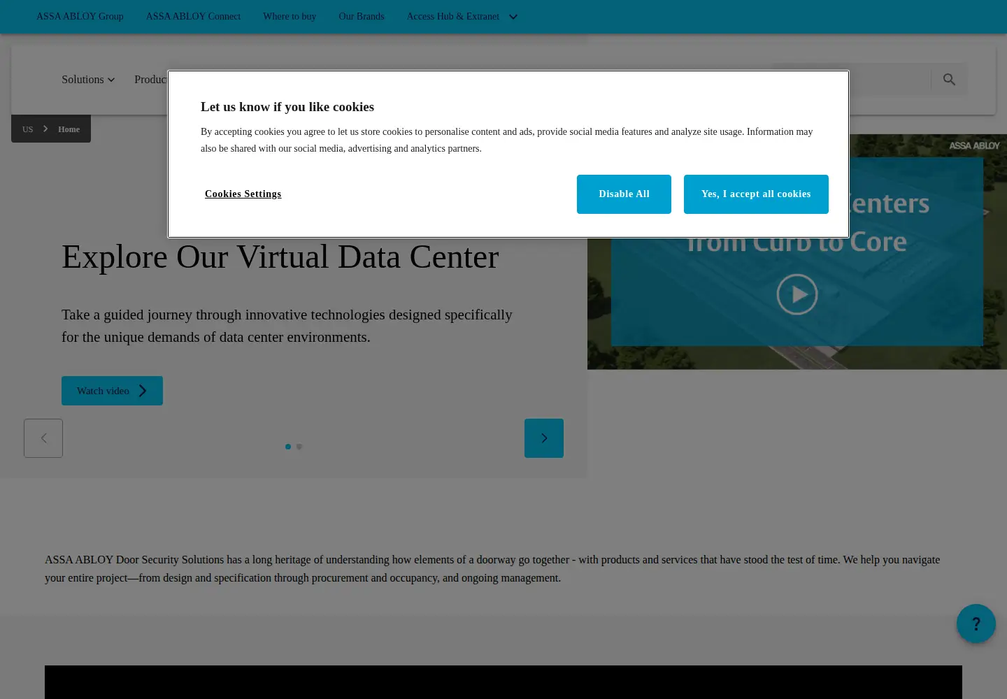Click the data center video thumbnail
The image size is (1007, 699).
[797, 252]
